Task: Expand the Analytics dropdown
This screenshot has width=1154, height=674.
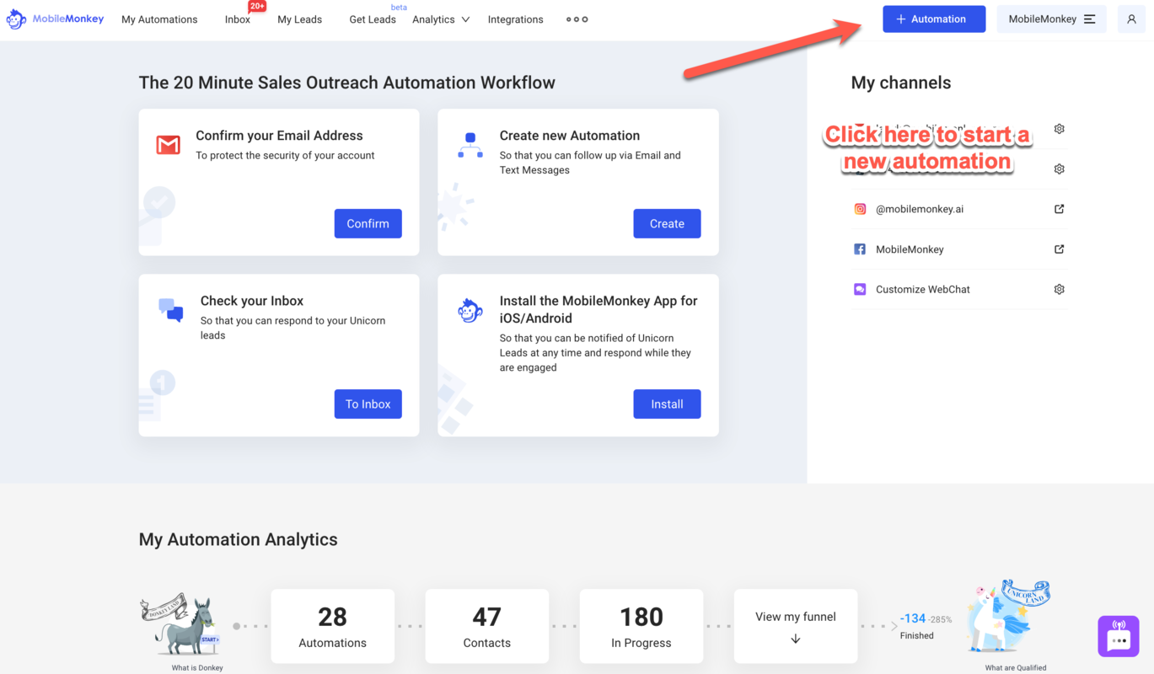Action: [x=441, y=19]
